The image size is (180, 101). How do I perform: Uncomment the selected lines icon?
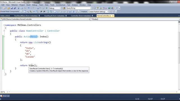(51, 12)
